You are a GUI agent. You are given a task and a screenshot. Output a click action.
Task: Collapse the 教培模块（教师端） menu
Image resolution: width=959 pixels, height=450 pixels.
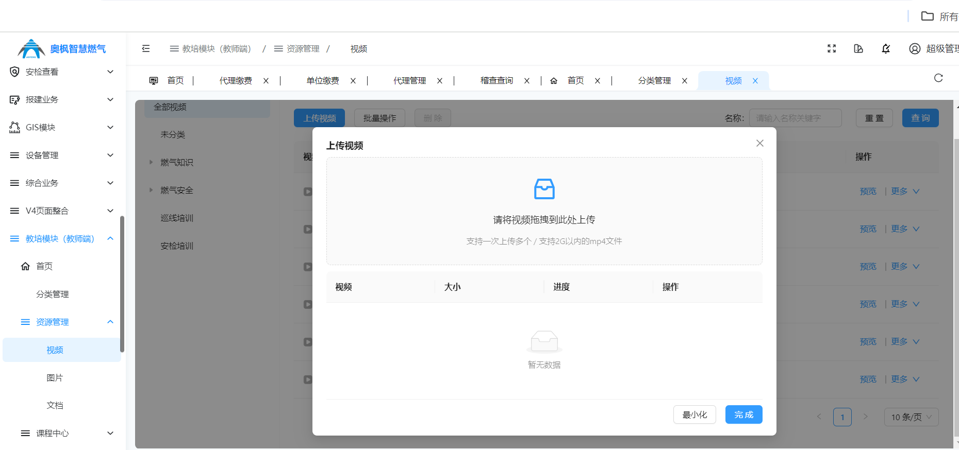[110, 238]
